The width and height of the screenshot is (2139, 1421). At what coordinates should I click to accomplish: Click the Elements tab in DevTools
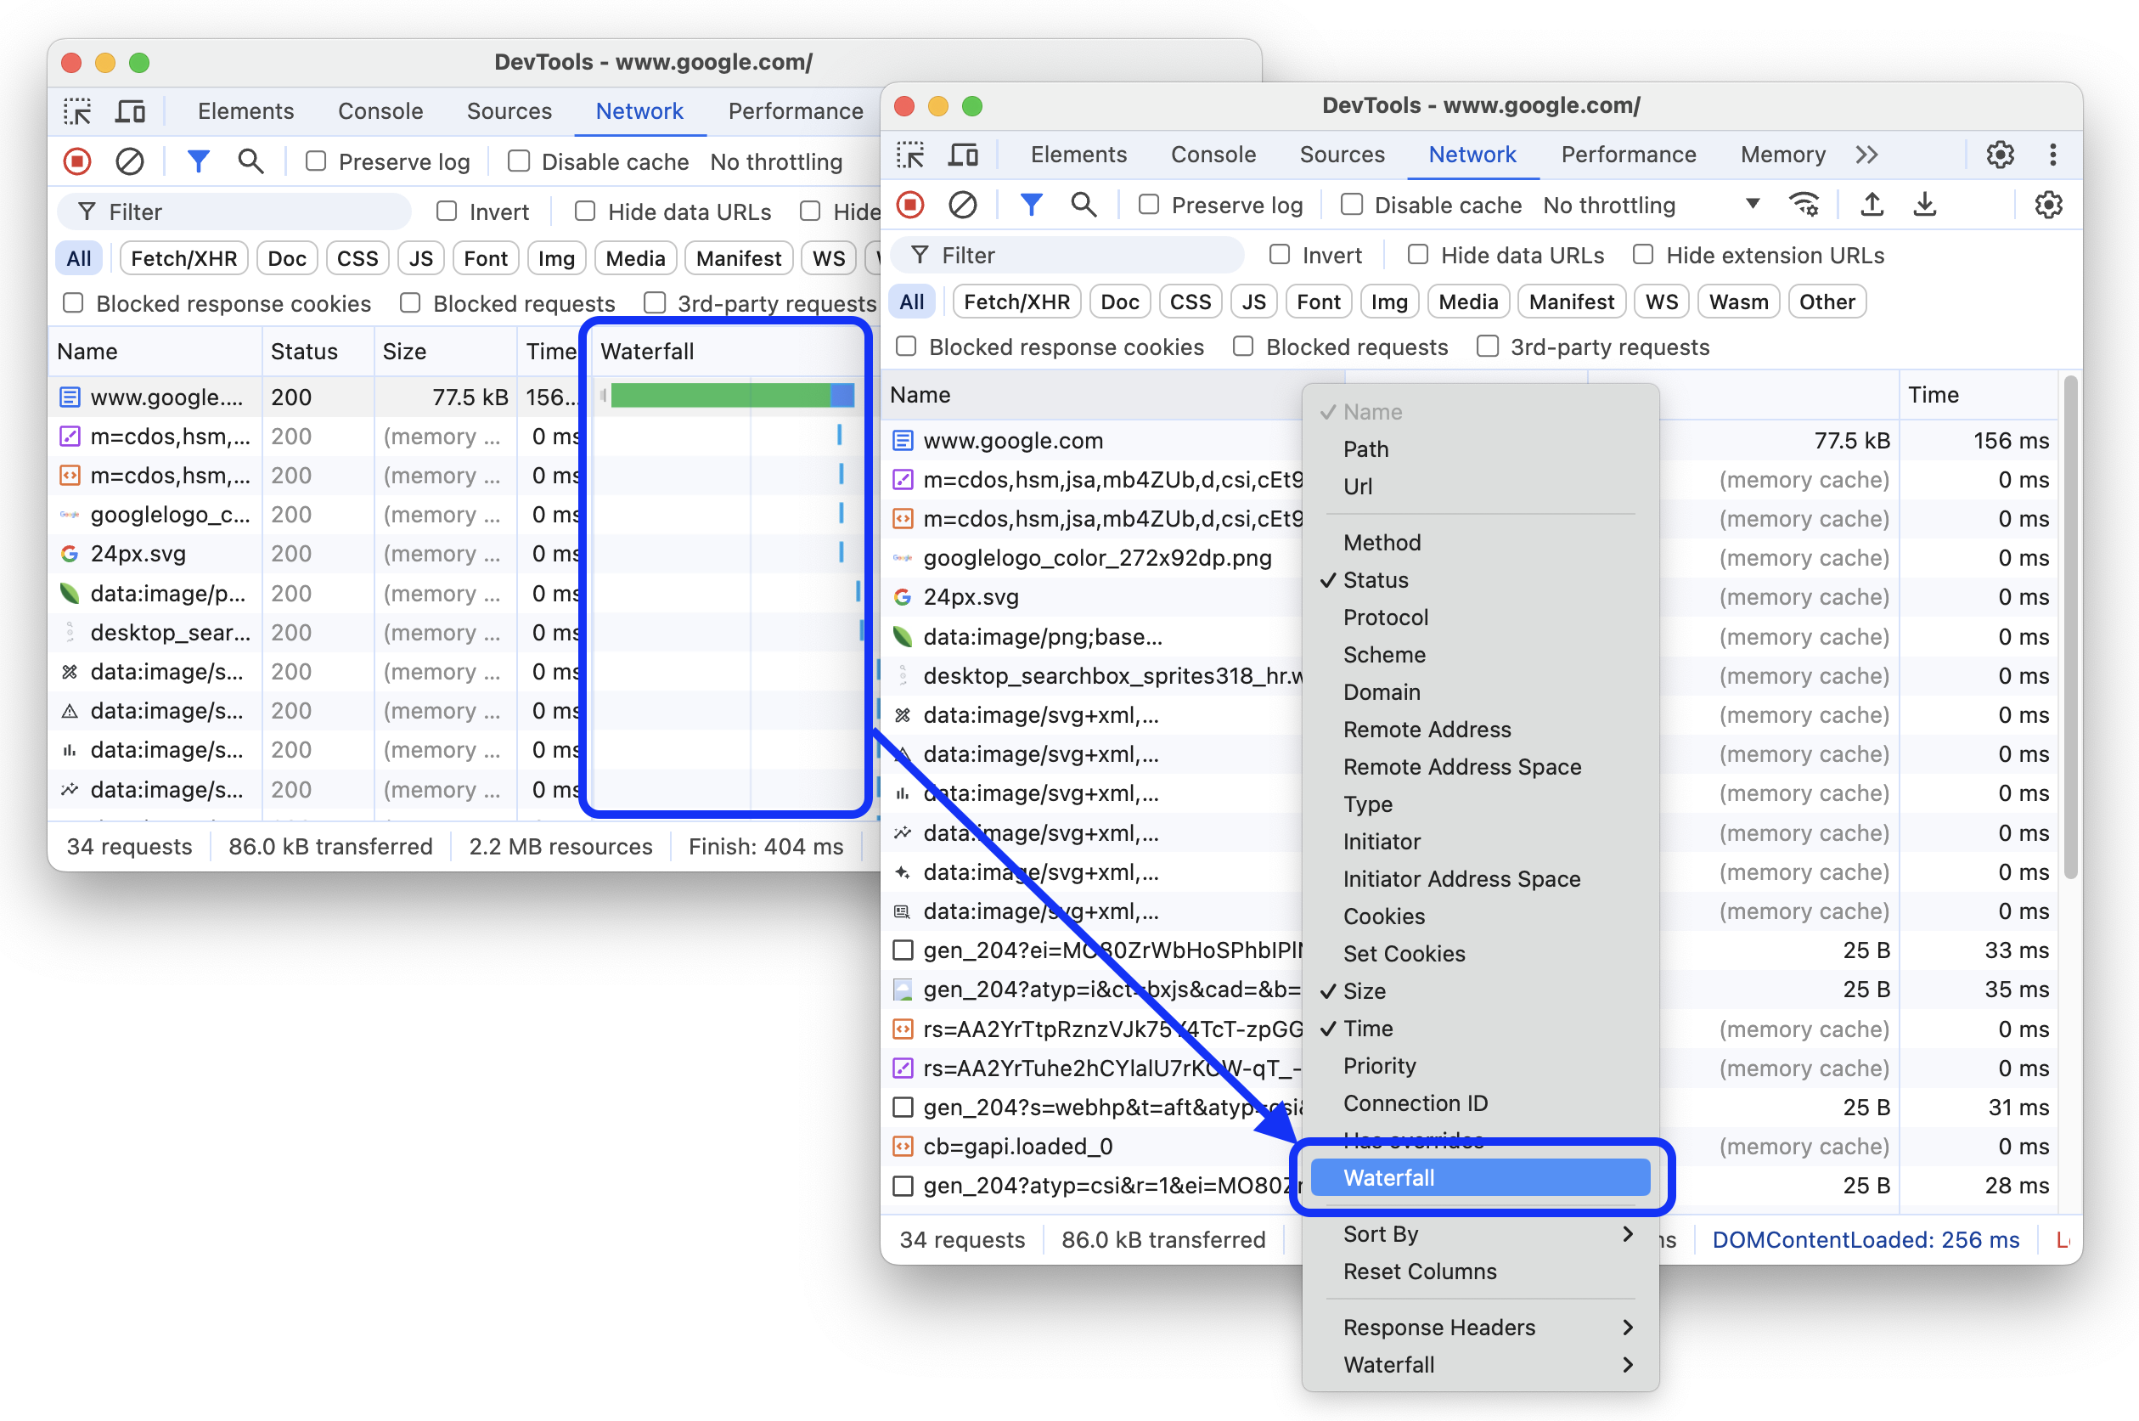[x=1078, y=154]
